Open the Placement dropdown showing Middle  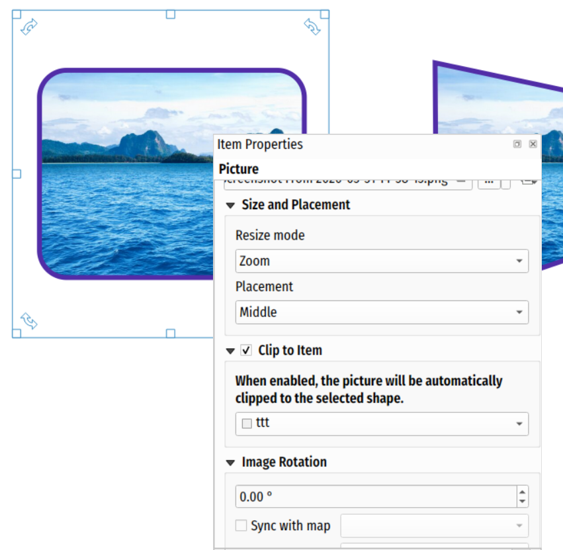point(382,312)
